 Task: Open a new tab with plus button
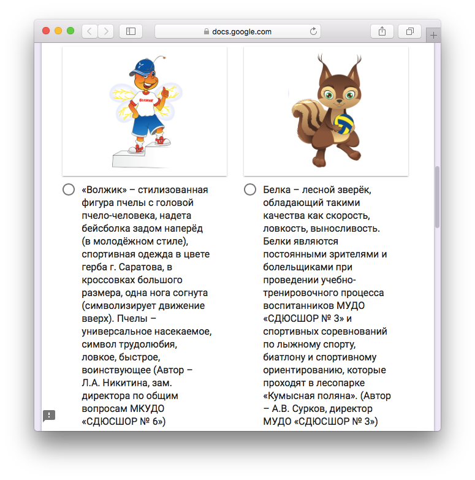[x=434, y=36]
